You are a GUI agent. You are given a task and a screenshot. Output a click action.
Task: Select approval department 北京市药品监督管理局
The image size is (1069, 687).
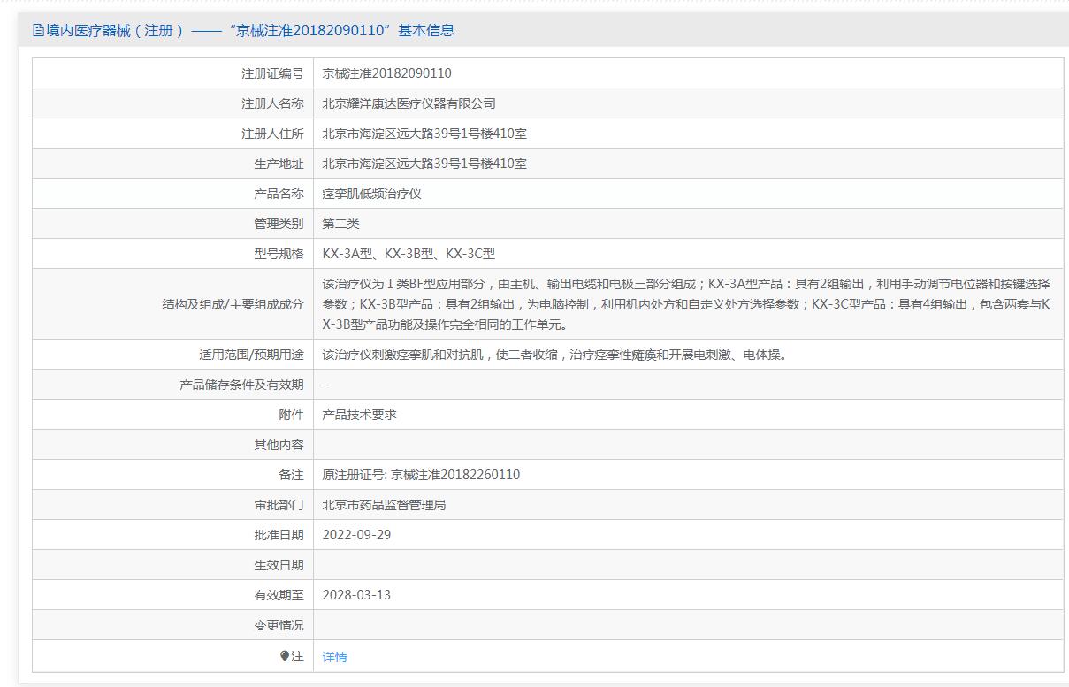pyautogui.click(x=384, y=505)
